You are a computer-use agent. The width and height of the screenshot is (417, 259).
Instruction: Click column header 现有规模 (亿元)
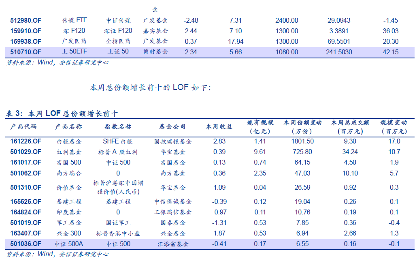[260, 127]
